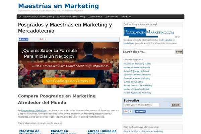This screenshot has width=201, height=134.
Task: Open Master Direccion de Marketing link
Action: (x=138, y=85)
